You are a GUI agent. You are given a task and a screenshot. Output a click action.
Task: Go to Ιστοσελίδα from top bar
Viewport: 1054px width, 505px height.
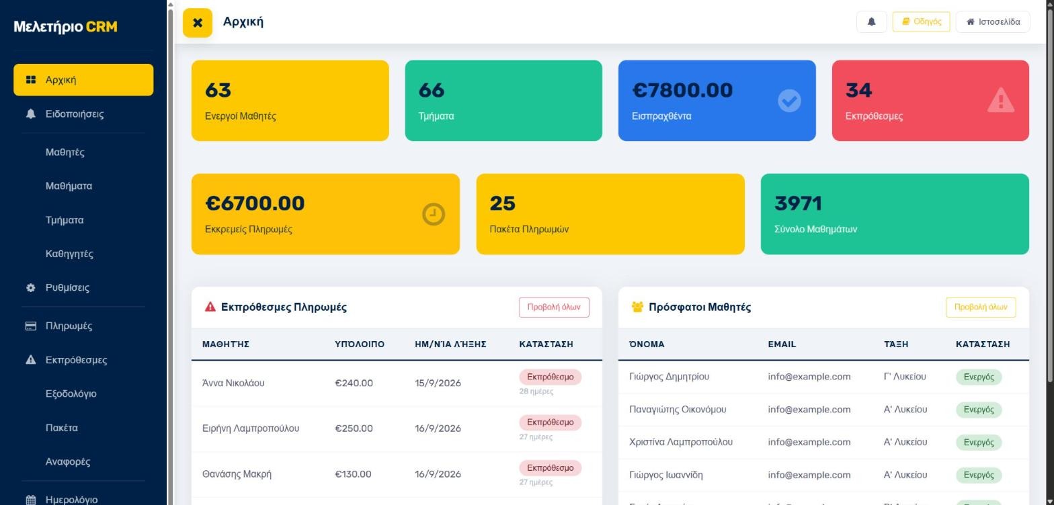pos(993,21)
